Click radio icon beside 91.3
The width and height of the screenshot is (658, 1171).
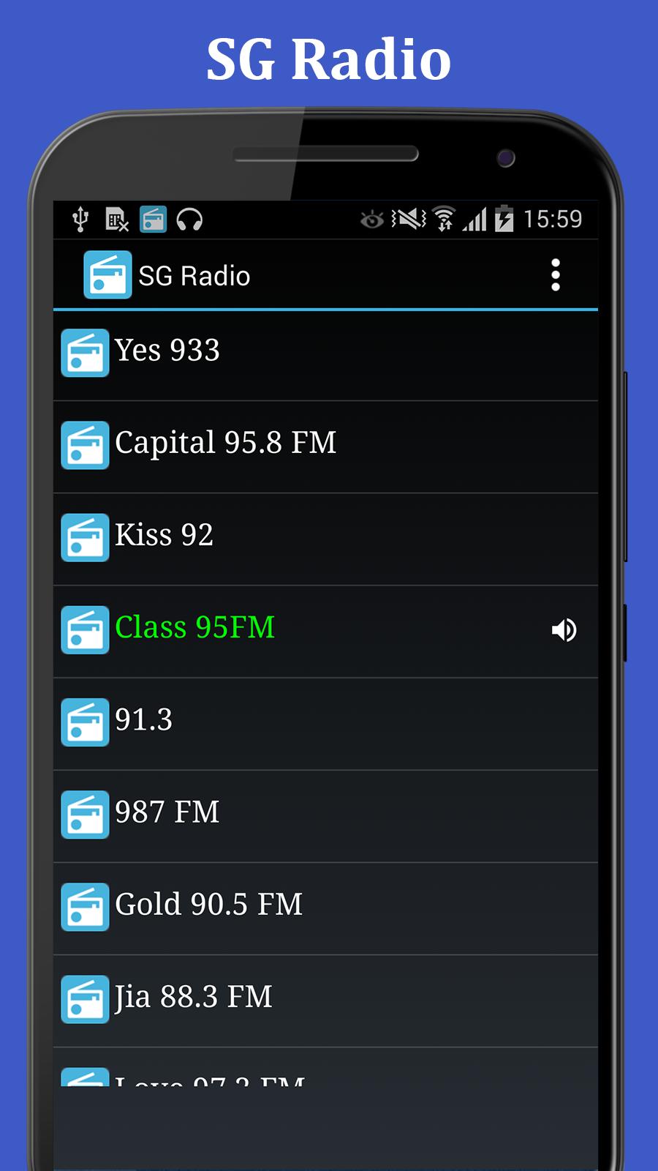click(85, 722)
